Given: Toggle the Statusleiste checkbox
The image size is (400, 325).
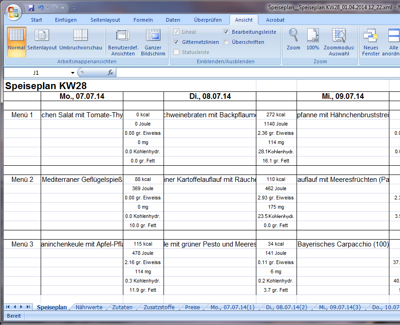Looking at the screenshot, I should 176,52.
